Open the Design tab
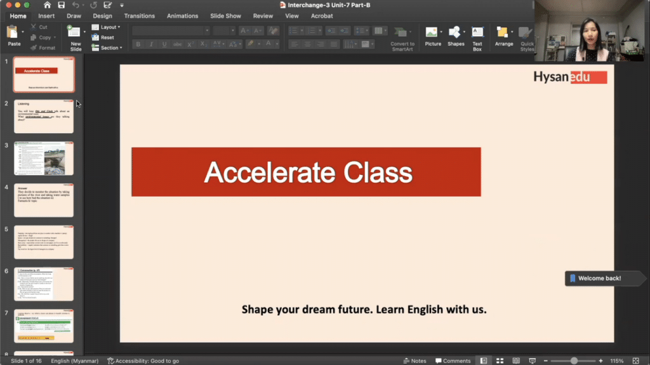The height and width of the screenshot is (365, 650). (102, 16)
